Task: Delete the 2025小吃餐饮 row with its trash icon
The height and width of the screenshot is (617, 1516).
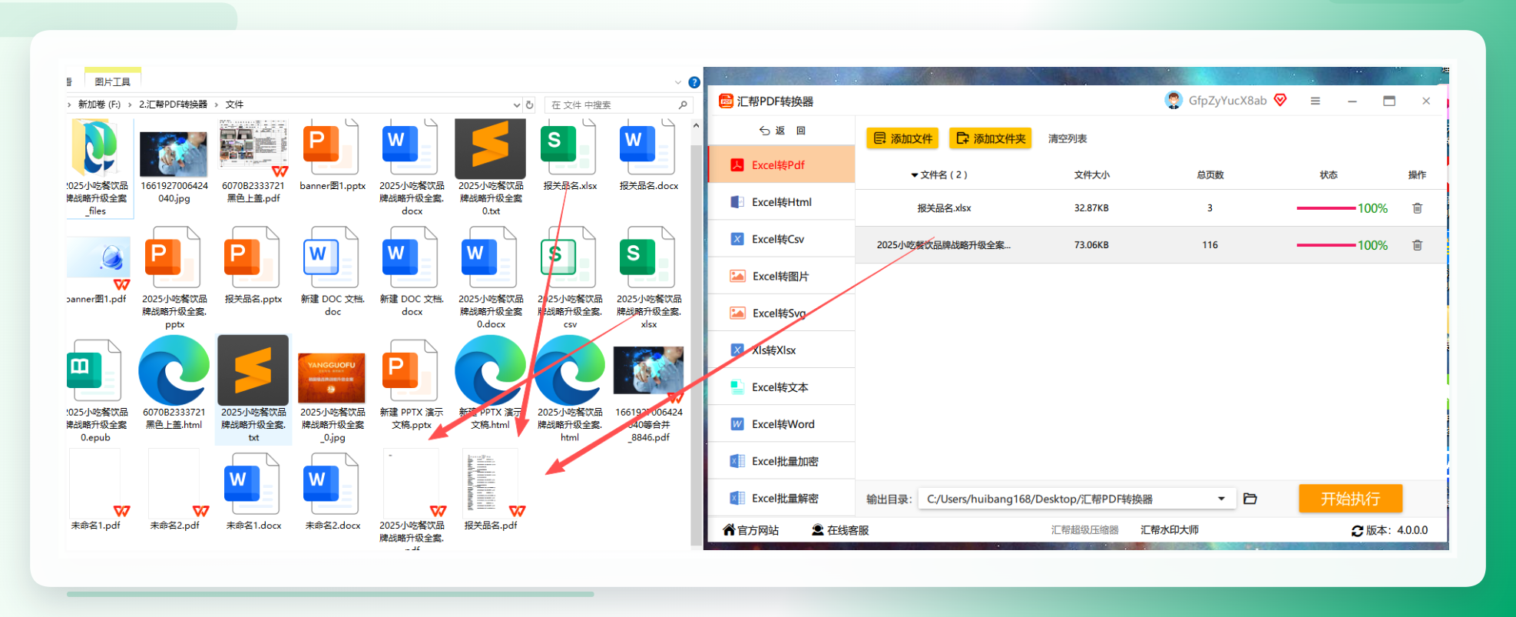Action: coord(1417,245)
